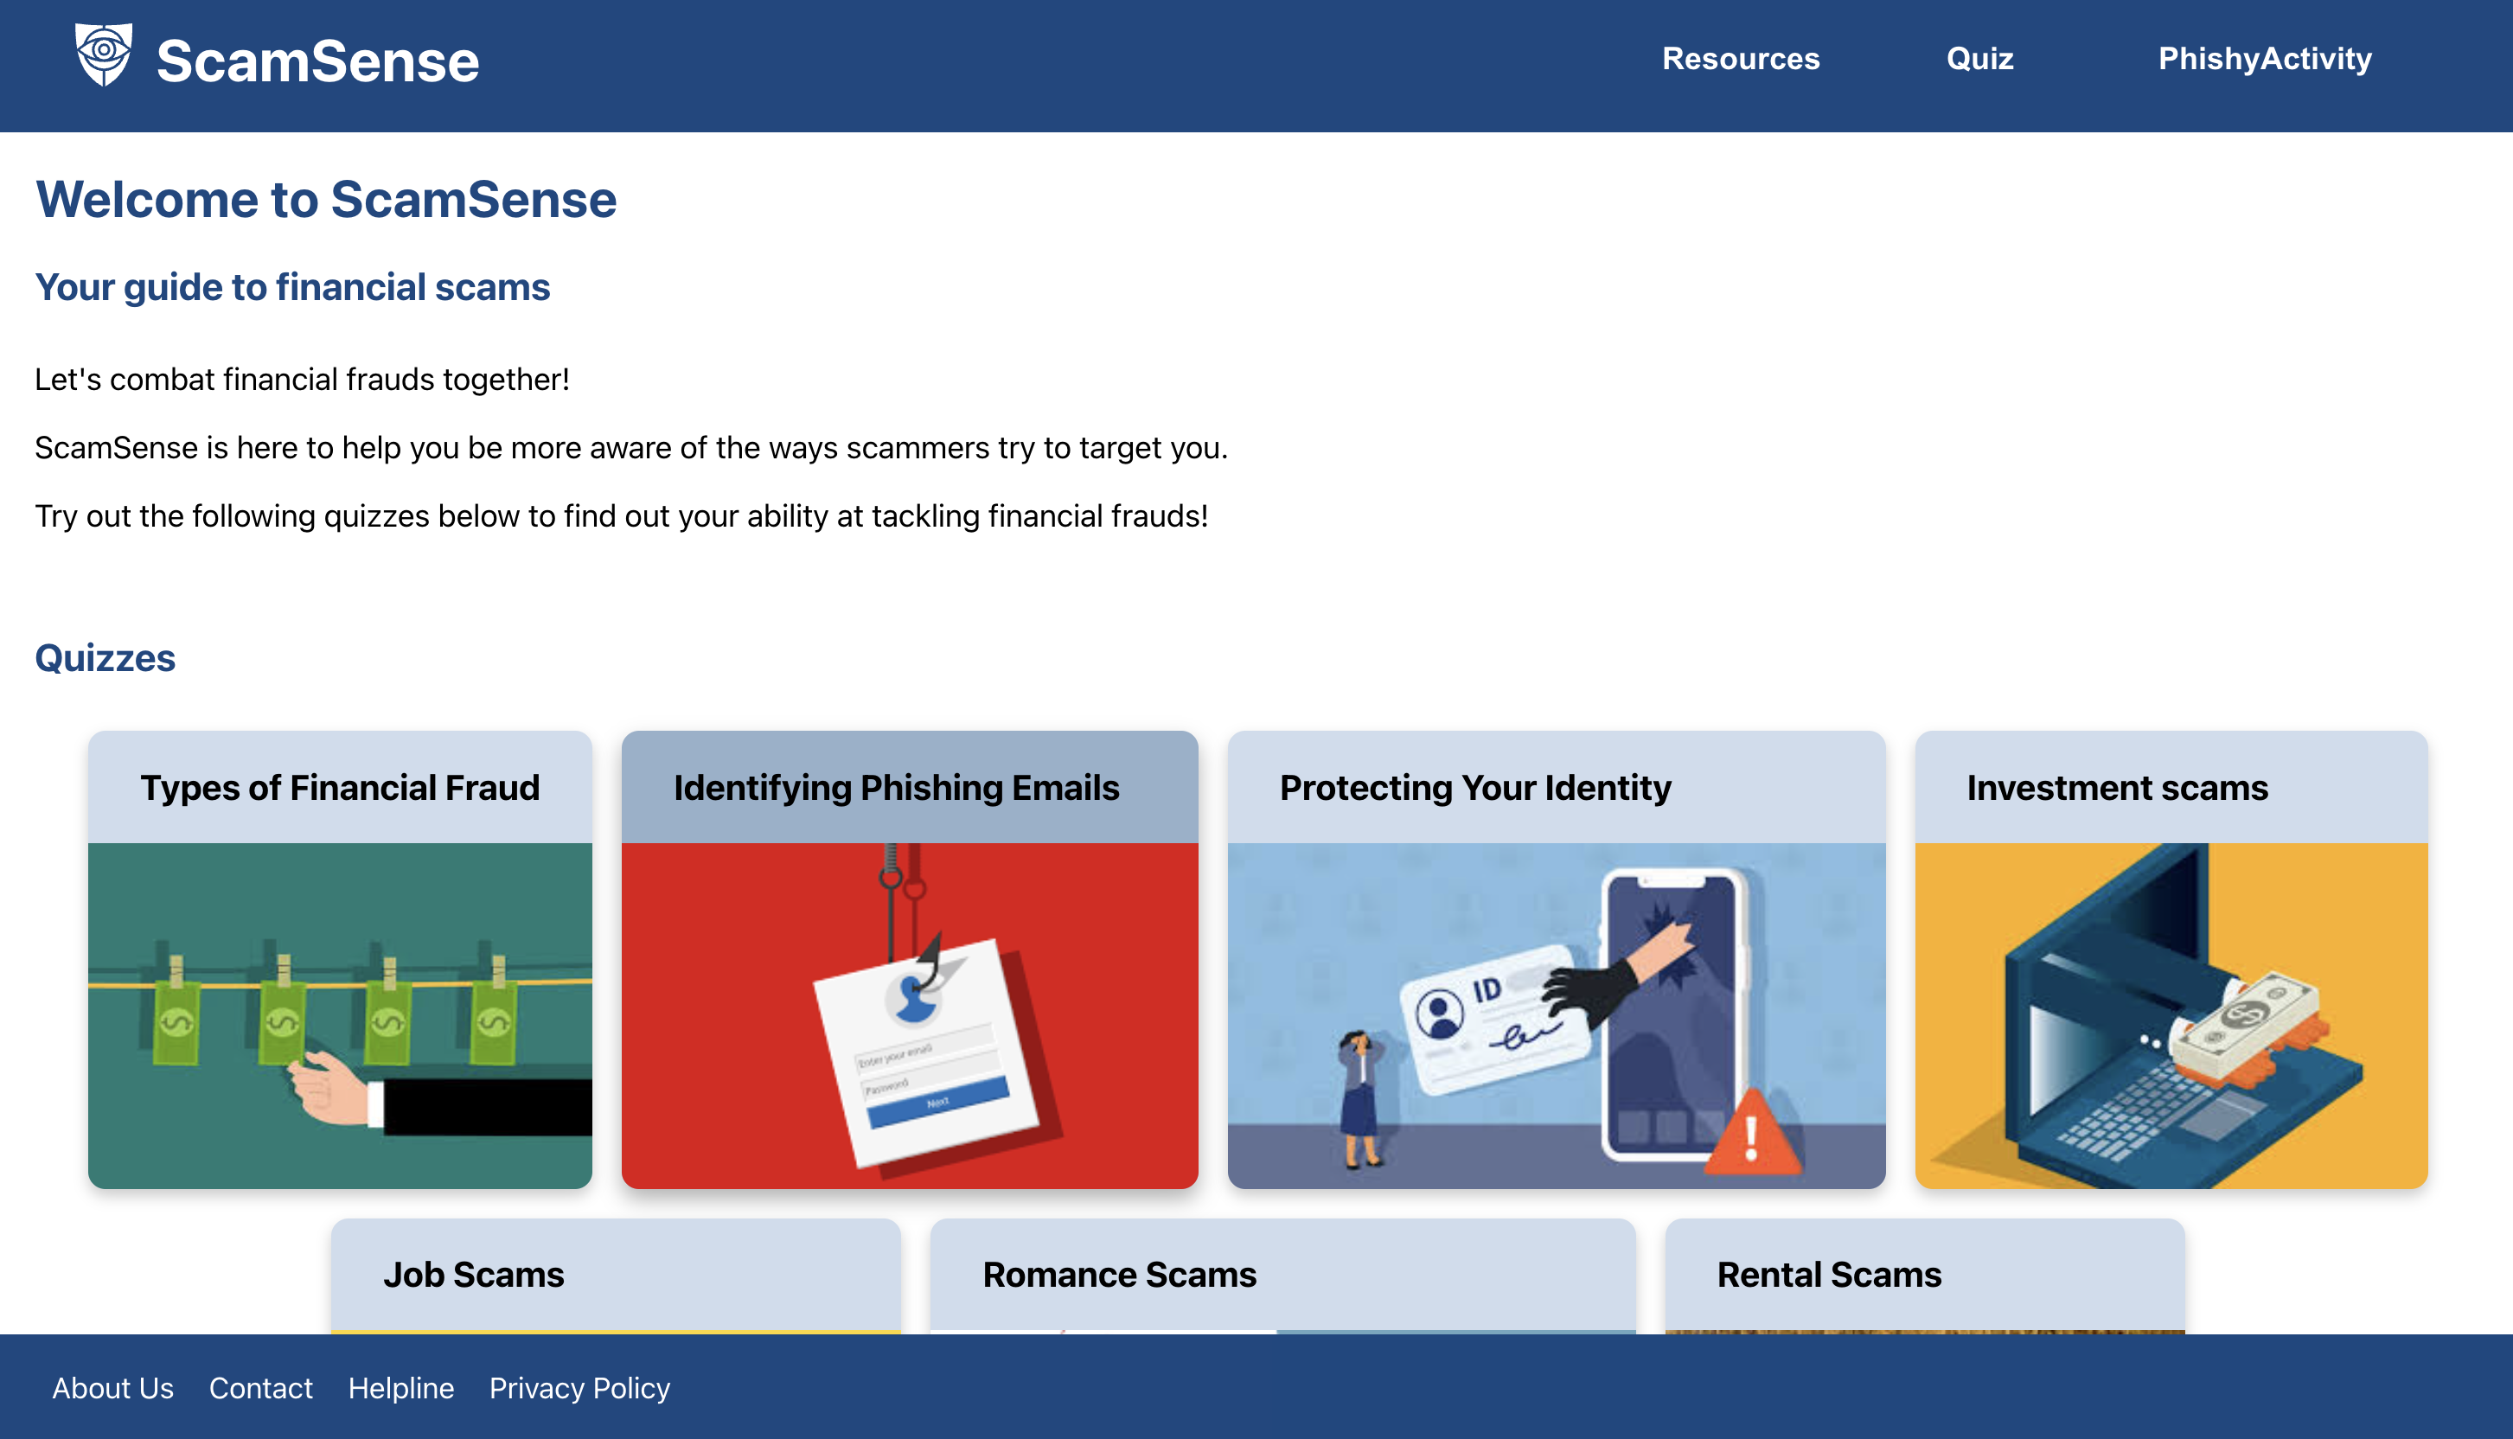View the Privacy Policy footer link
Image resolution: width=2513 pixels, height=1439 pixels.
click(579, 1388)
